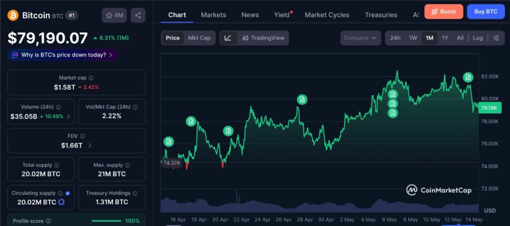510x226 pixels.
Task: Open news marker on 16 Apr
Action: pos(168,142)
